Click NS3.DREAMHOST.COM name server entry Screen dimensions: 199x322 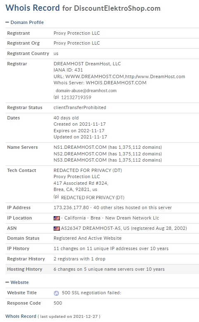[x=80, y=160]
